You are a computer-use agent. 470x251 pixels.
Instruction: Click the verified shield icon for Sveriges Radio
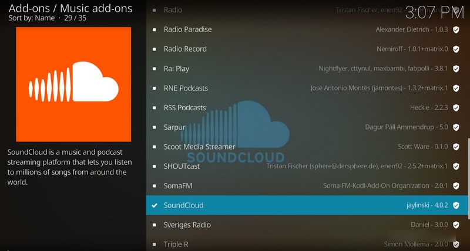pos(456,225)
